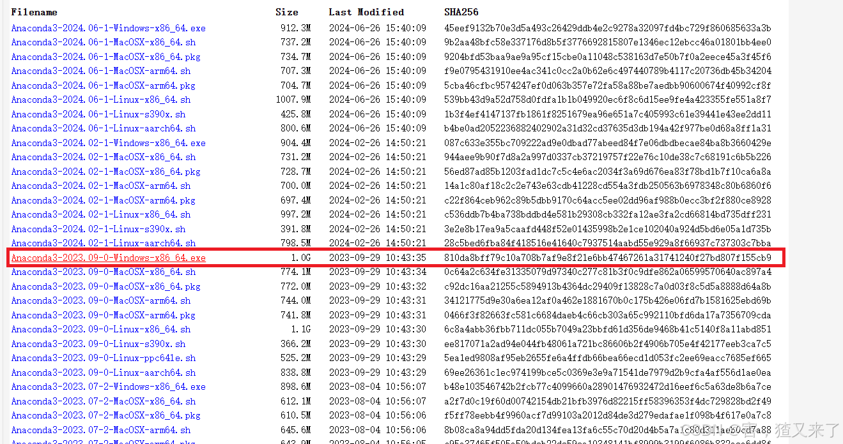Image resolution: width=843 pixels, height=444 pixels.
Task: Click the Size column header
Action: [287, 12]
